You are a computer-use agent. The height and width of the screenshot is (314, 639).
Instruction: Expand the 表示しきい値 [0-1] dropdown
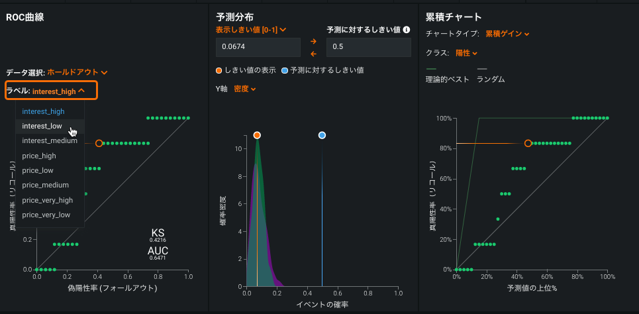tap(251, 30)
